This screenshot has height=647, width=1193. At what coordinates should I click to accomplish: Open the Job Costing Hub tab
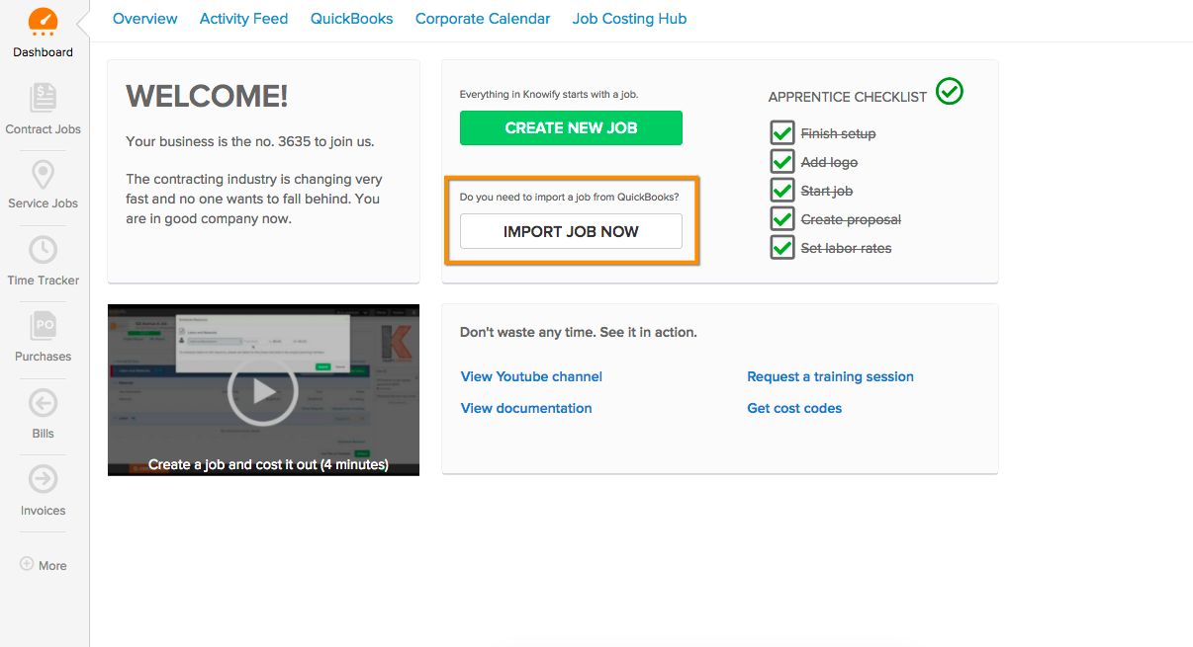(x=629, y=19)
